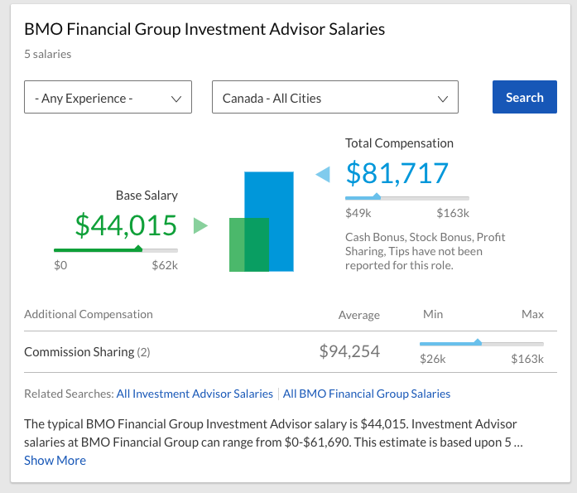Click the page title heading

pos(204,29)
